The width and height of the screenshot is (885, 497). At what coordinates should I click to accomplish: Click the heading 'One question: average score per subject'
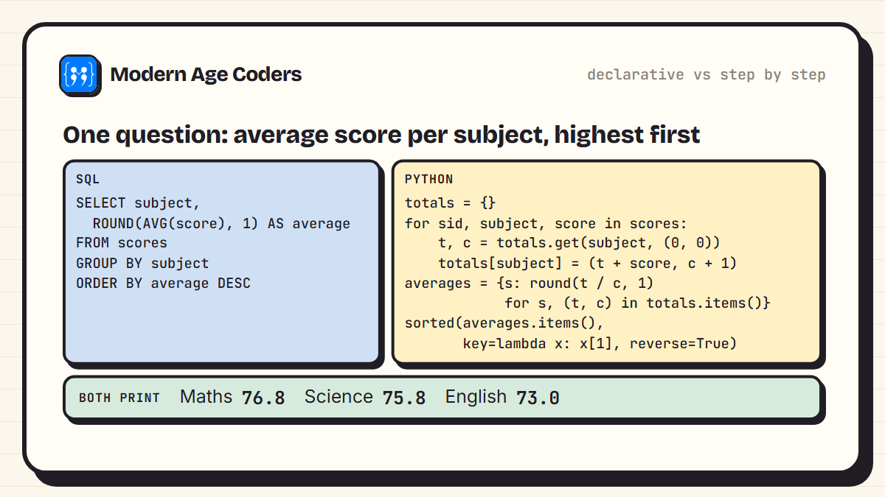[x=381, y=135]
